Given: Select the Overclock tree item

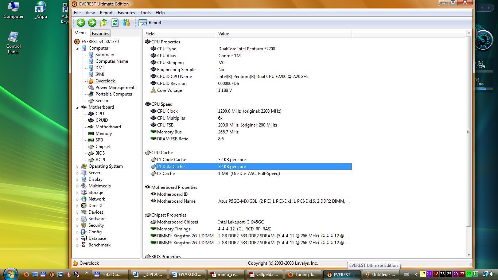Looking at the screenshot, I should (105, 81).
